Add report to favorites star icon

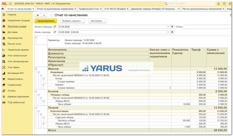click(51, 15)
